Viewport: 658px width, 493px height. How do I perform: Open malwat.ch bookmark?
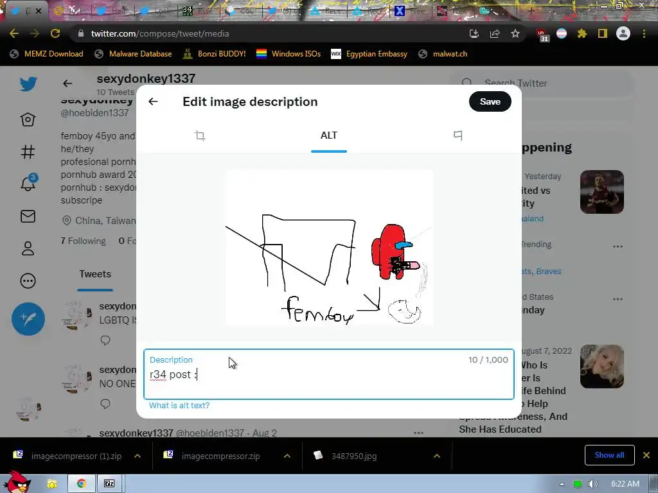(443, 54)
